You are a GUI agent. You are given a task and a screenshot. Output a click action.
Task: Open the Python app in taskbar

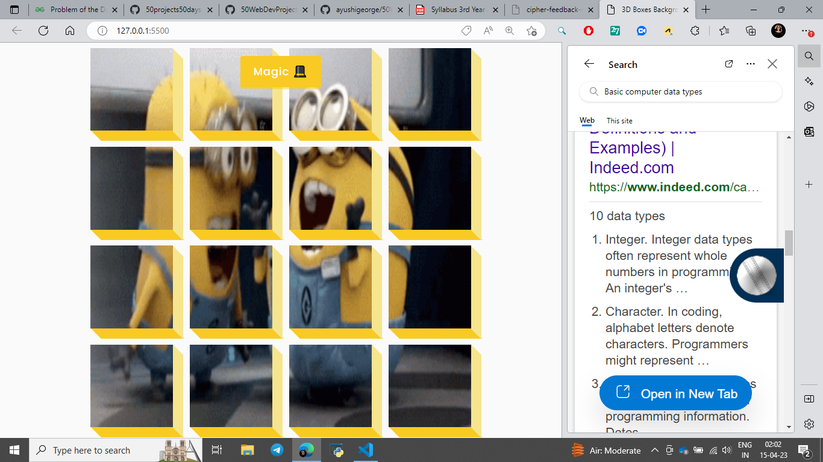coord(337,450)
